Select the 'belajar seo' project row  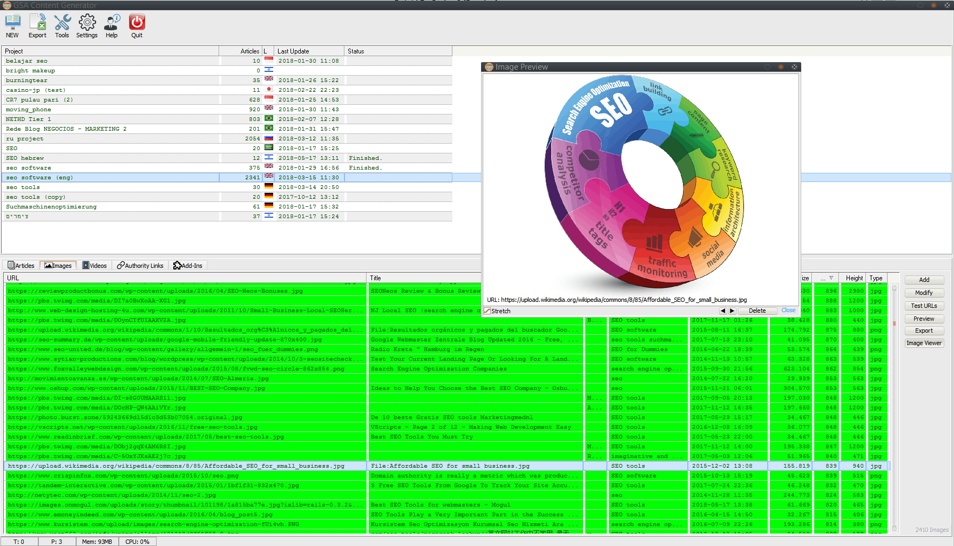227,61
